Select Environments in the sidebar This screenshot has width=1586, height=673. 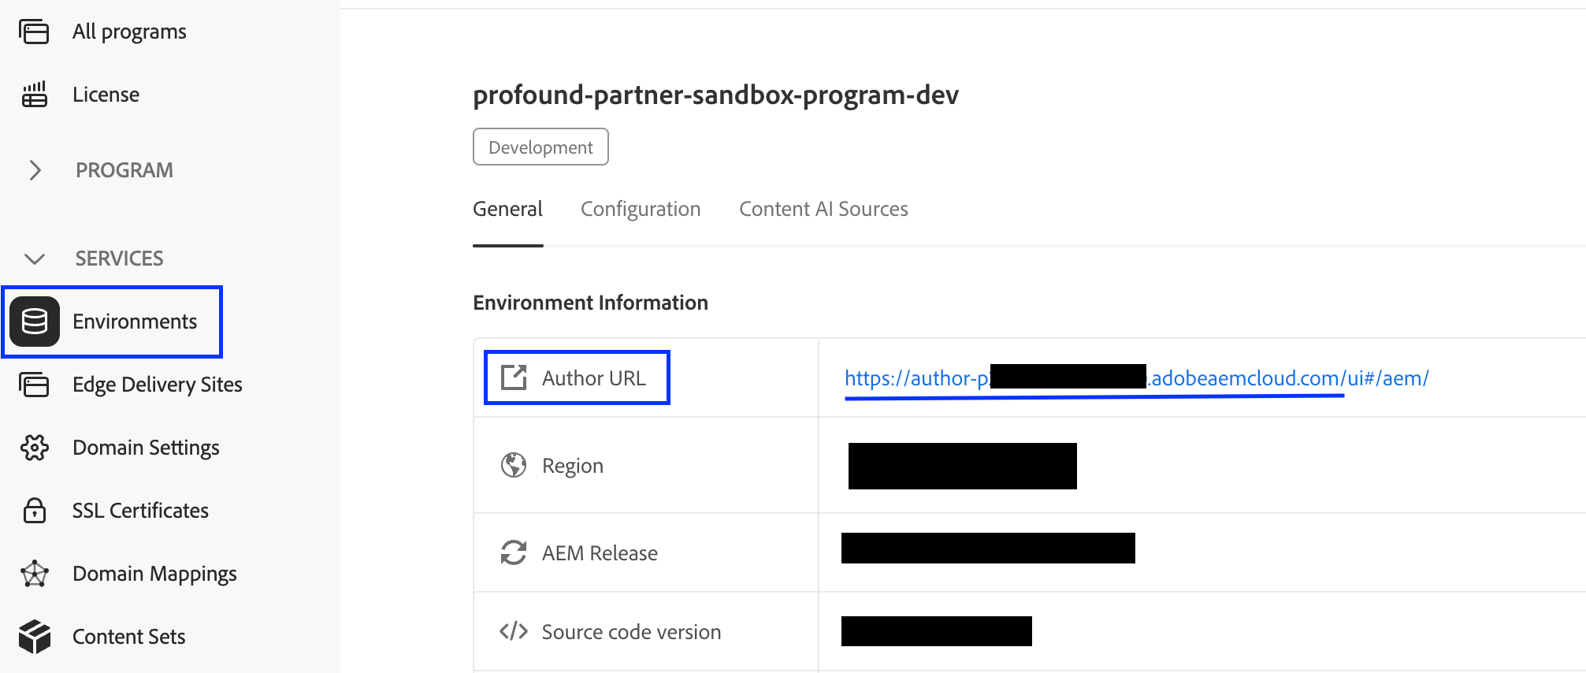click(x=135, y=322)
